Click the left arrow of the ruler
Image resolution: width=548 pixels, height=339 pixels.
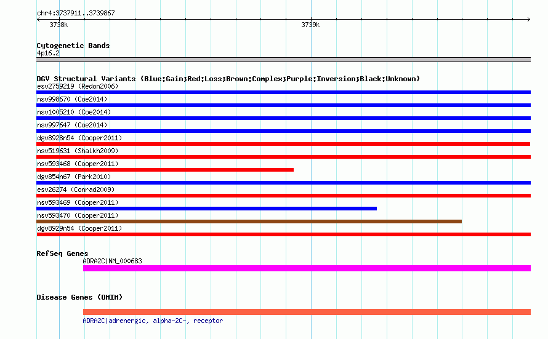tap(38, 20)
